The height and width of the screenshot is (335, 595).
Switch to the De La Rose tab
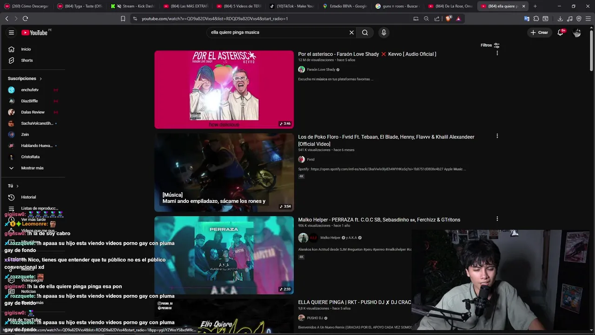451,6
